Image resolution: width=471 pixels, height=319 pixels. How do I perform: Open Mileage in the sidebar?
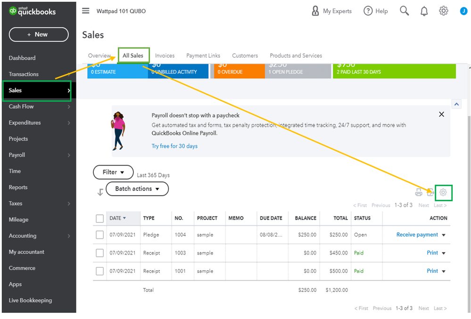pyautogui.click(x=18, y=220)
